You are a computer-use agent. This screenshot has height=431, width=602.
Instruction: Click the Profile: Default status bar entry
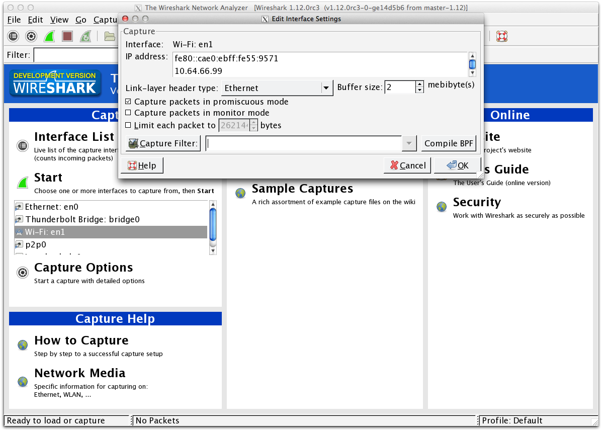tap(512, 420)
